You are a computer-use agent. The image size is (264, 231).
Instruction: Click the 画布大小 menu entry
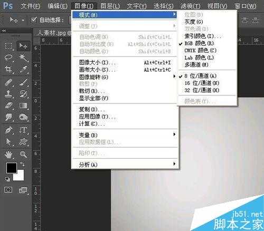125,70
